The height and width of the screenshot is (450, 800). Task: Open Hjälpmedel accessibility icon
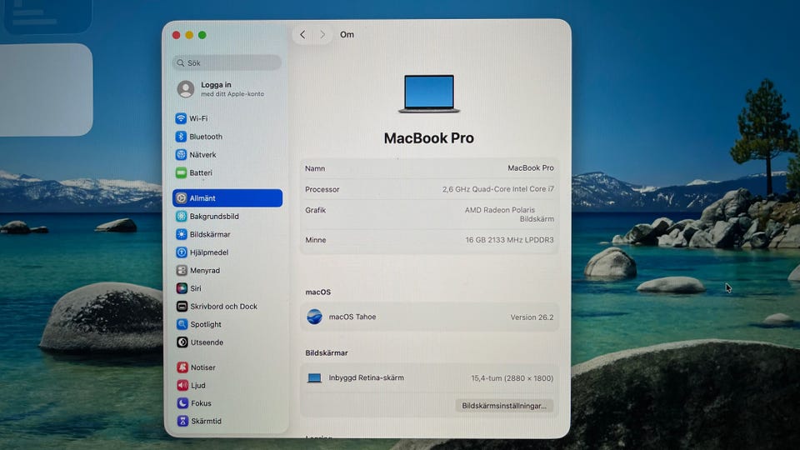[181, 252]
